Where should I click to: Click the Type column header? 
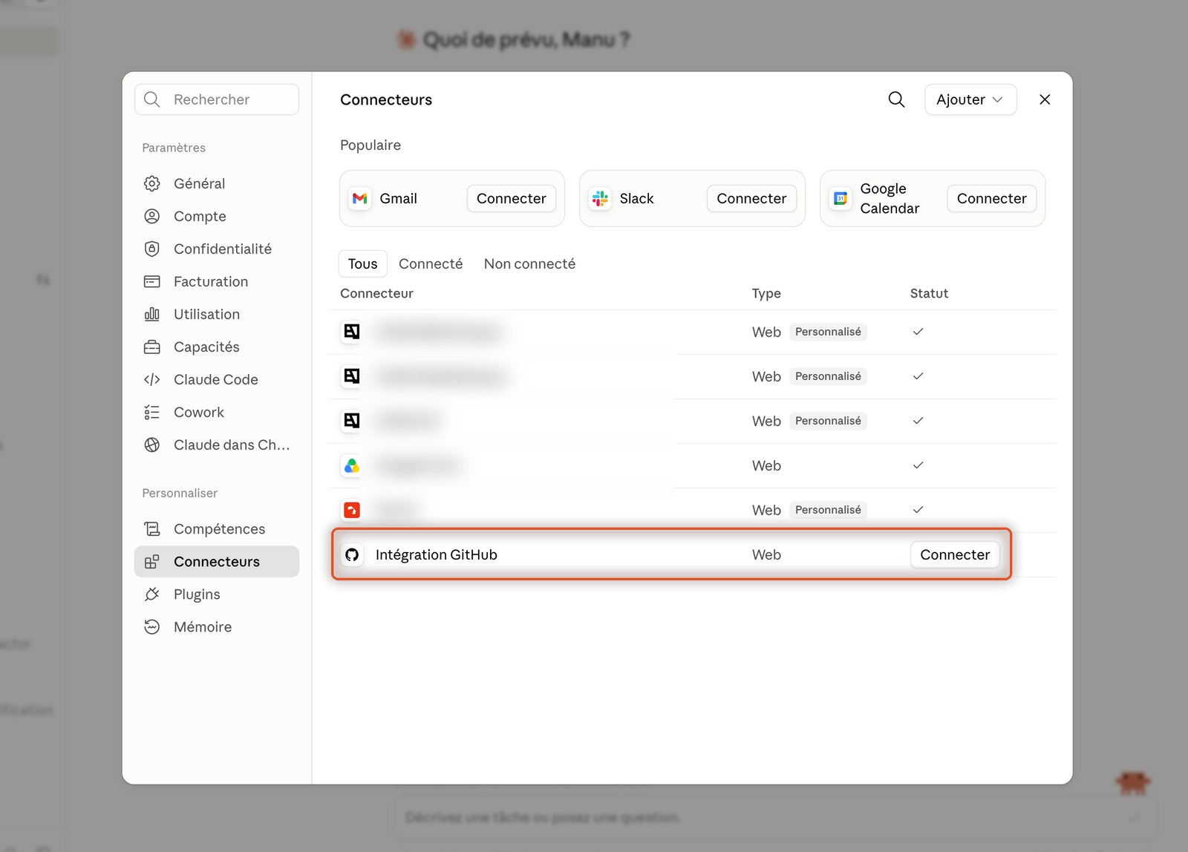[766, 293]
